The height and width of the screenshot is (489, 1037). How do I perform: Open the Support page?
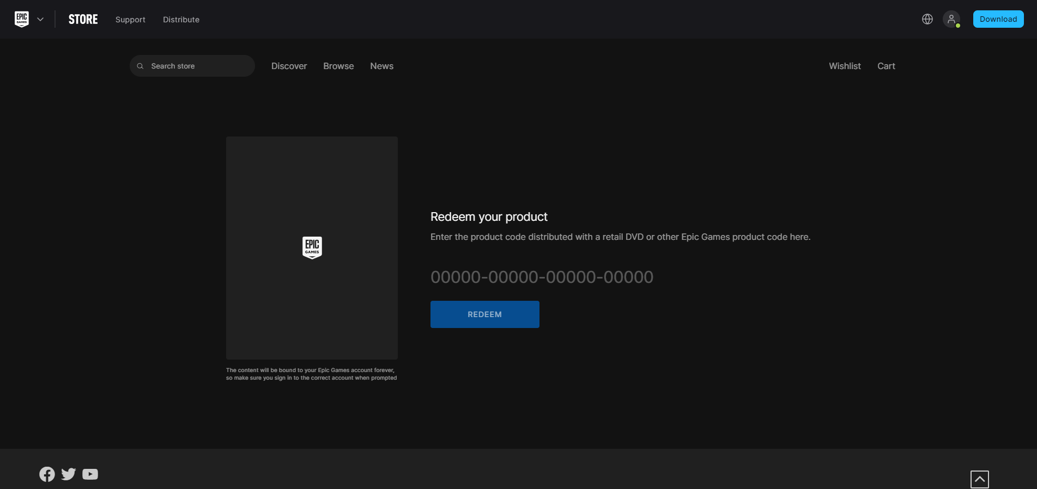[x=130, y=20]
